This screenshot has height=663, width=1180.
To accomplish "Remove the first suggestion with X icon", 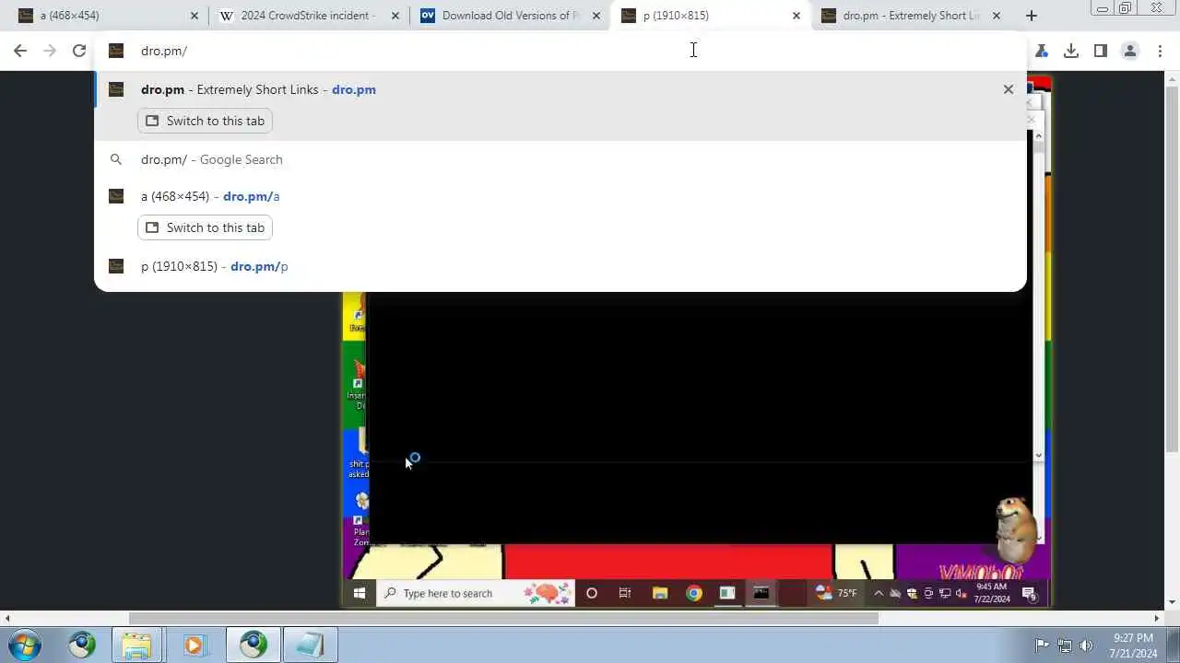I will [1009, 89].
